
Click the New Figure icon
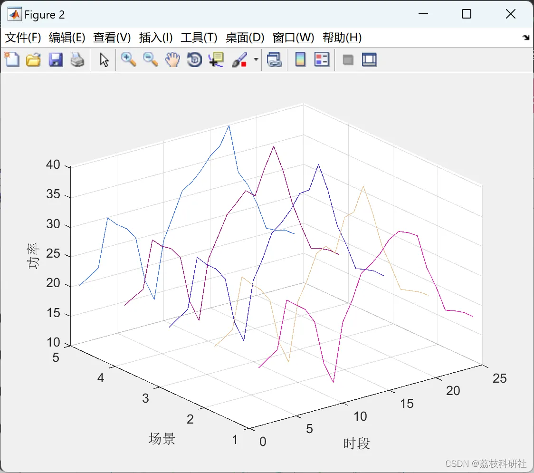click(12, 59)
